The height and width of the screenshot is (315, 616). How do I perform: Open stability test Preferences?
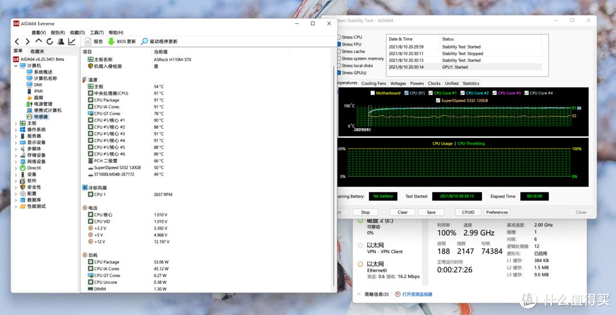point(497,212)
